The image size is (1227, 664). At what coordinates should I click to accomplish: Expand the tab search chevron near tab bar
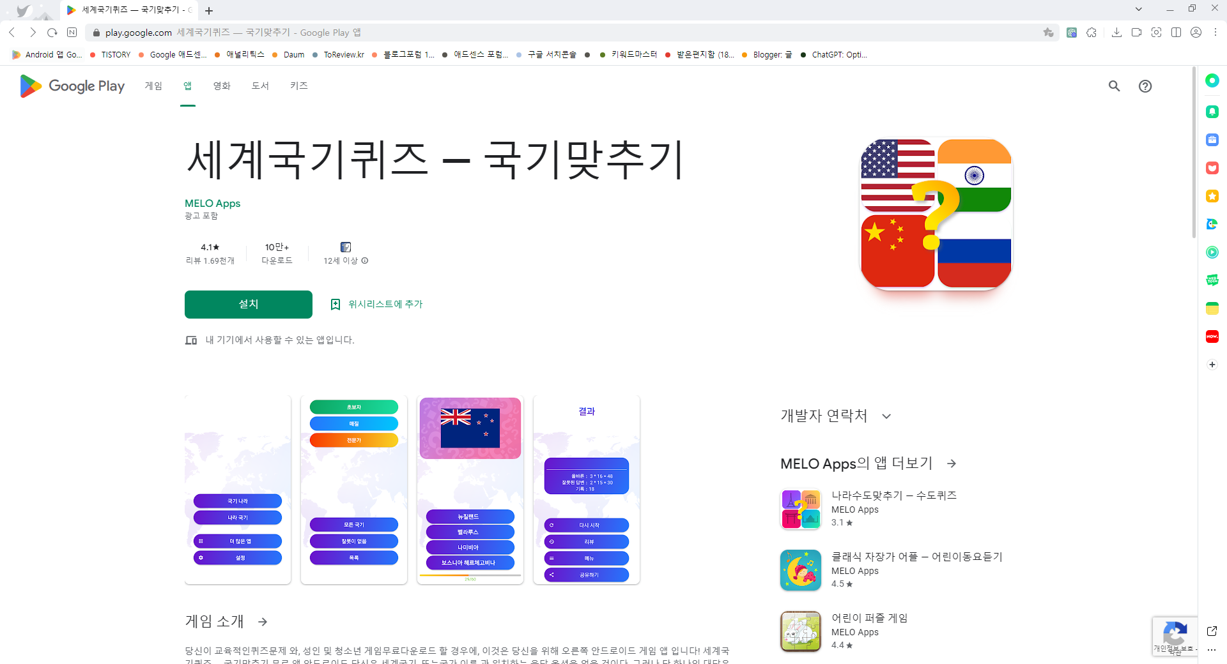point(1139,9)
